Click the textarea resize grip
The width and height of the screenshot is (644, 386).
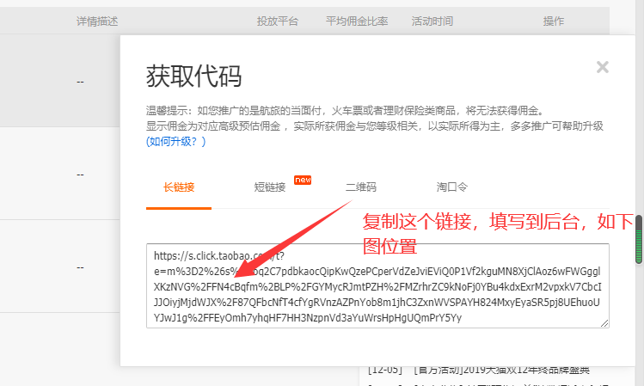604,323
